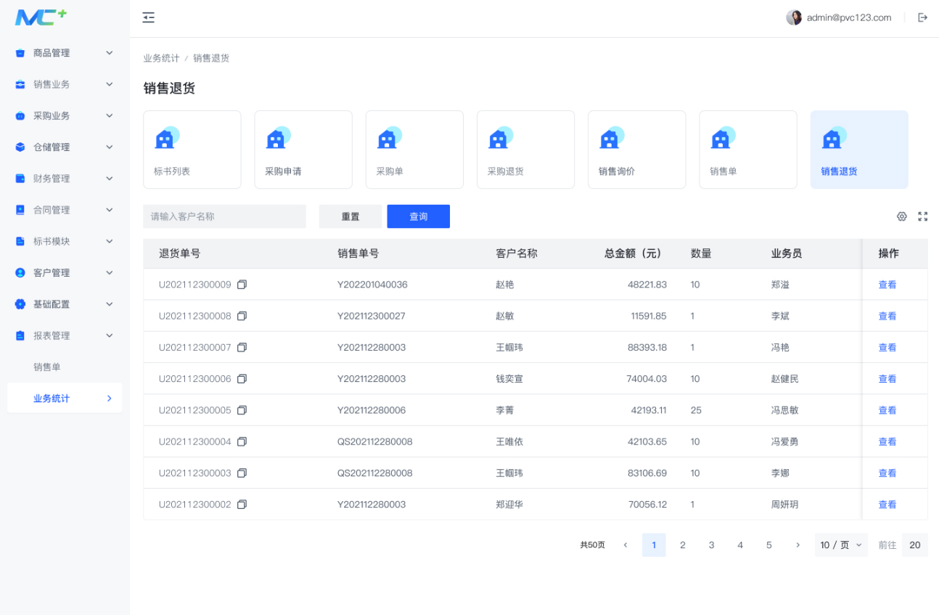Click the 客户管理 sidebar icon

[x=20, y=273]
